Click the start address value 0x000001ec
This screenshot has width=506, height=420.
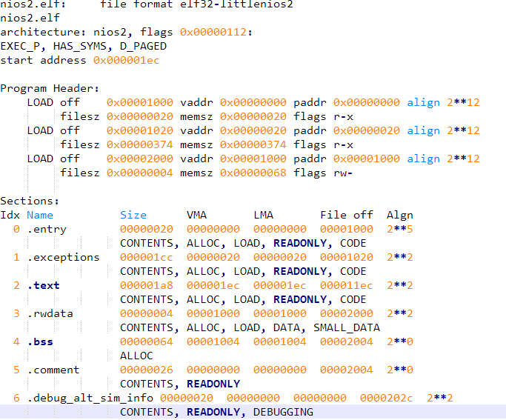[x=126, y=60]
